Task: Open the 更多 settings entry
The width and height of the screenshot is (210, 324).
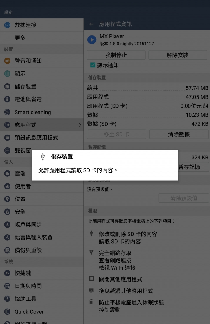Action: 42,38
